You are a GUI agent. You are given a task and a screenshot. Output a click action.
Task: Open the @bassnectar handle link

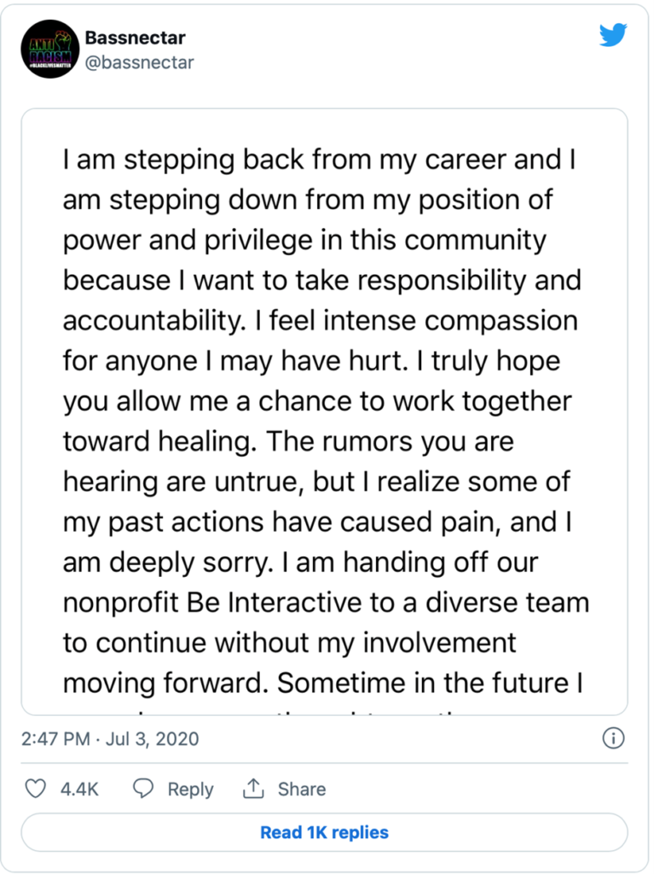(139, 62)
